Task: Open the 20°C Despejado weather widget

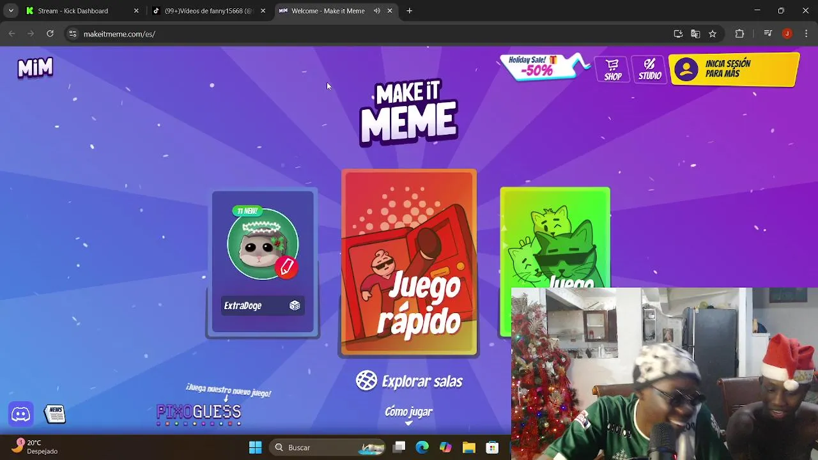Action: coord(35,447)
